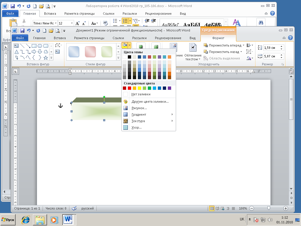Click the Shape Fill paint bucket icon
Viewport: 301px width, 226px height.
[125, 45]
